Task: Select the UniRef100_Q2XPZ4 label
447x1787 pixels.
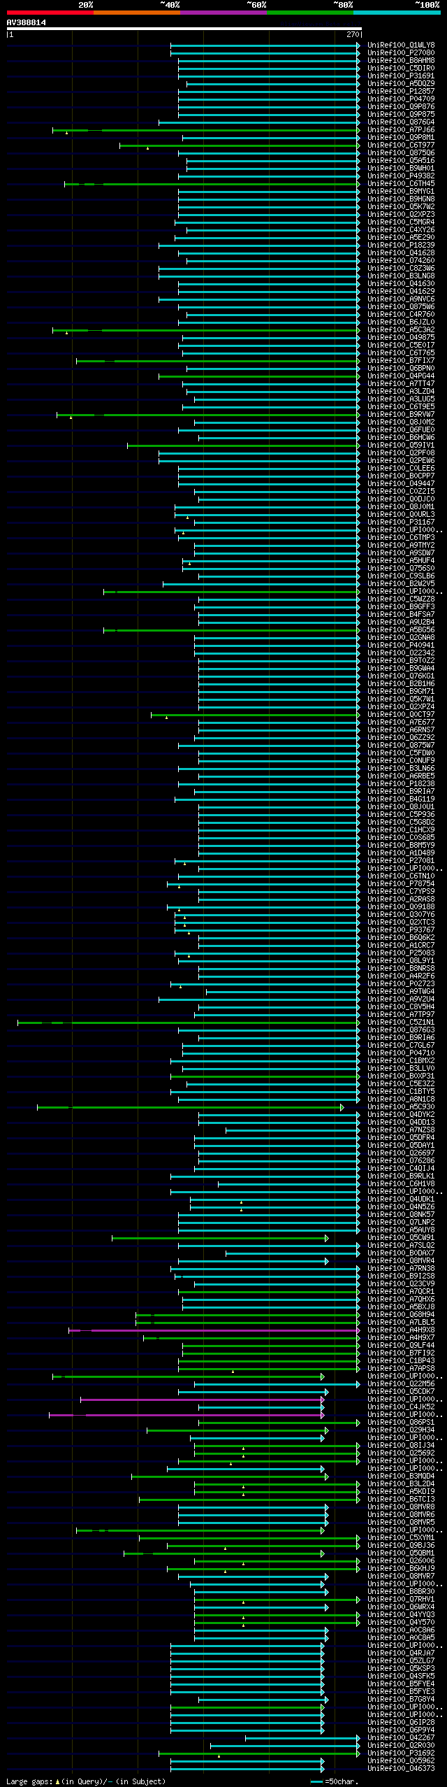Action: tap(401, 706)
